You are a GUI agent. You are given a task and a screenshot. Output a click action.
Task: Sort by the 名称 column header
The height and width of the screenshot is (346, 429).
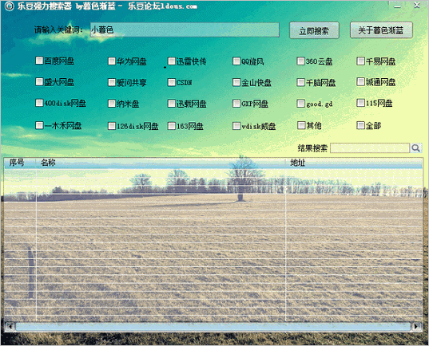[x=161, y=163]
